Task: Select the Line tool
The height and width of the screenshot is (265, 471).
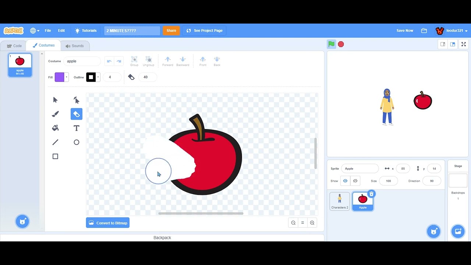Action: [x=55, y=142]
